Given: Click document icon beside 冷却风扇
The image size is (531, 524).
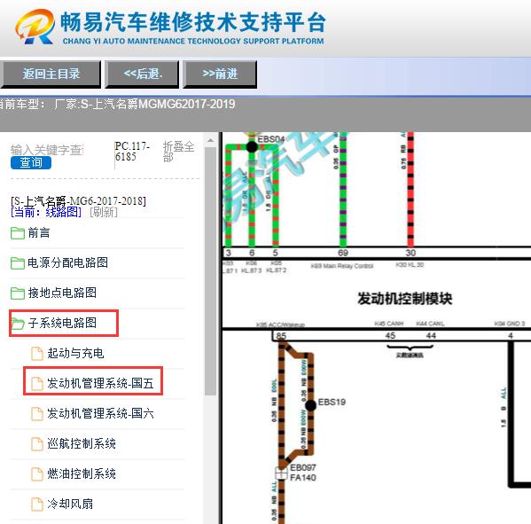Looking at the screenshot, I should click(x=37, y=504).
